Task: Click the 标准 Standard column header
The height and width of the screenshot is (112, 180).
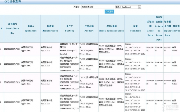Action: (135, 28)
